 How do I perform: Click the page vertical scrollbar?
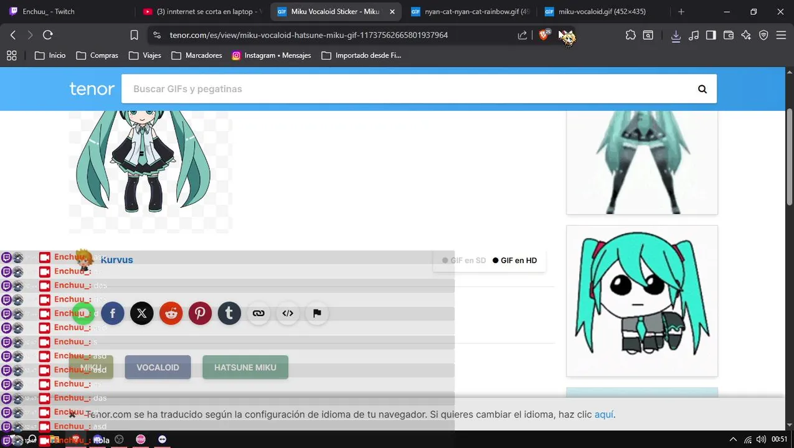click(790, 157)
